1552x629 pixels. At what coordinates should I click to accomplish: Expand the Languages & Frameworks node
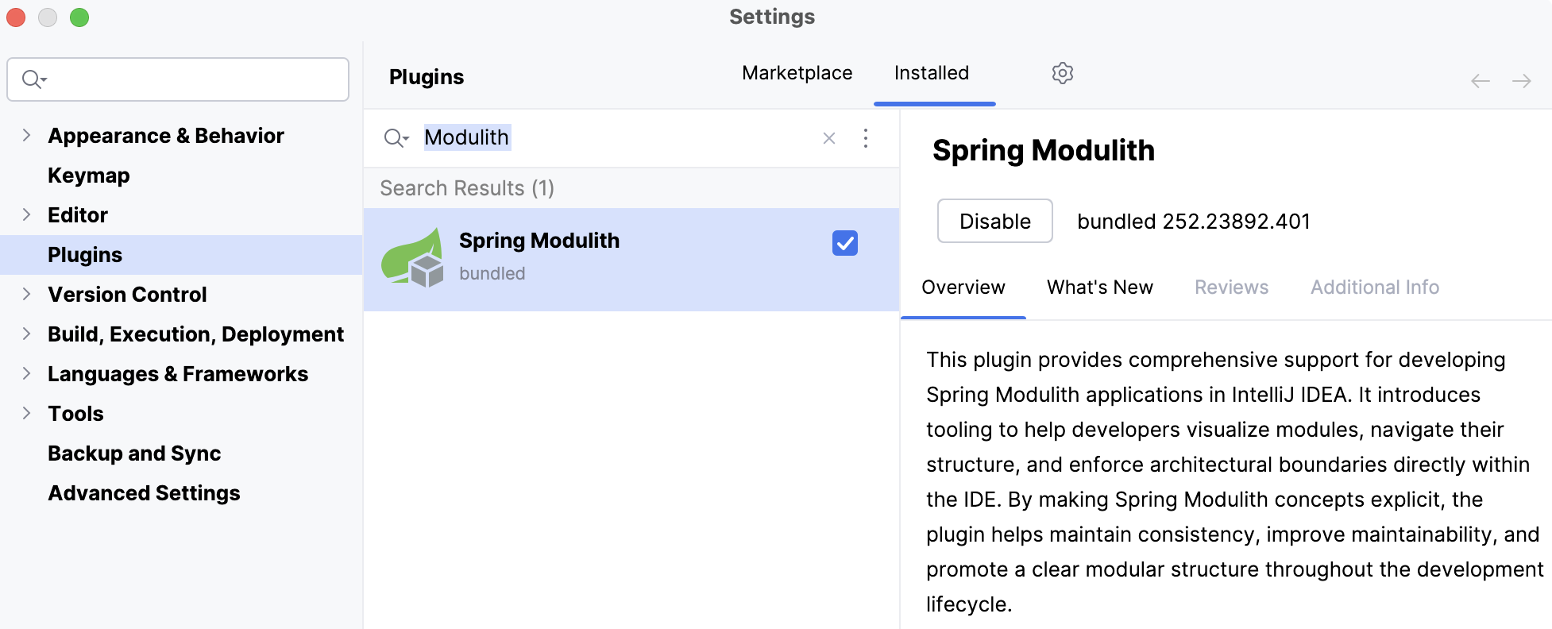pos(25,373)
